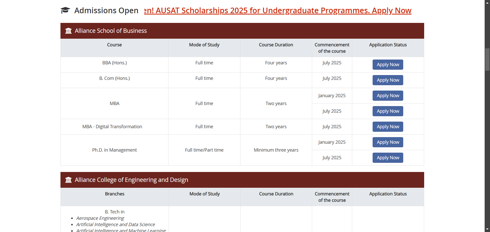Viewport: 490px width, 232px height.
Task: Click Two years duration in MBA row
Action: coord(276,104)
